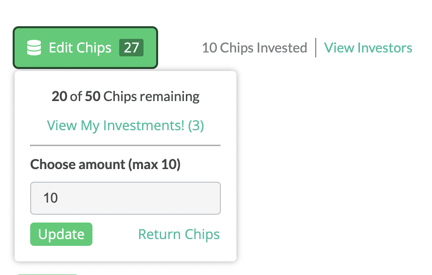The width and height of the screenshot is (432, 275).
Task: Click the green Update button
Action: tap(61, 234)
